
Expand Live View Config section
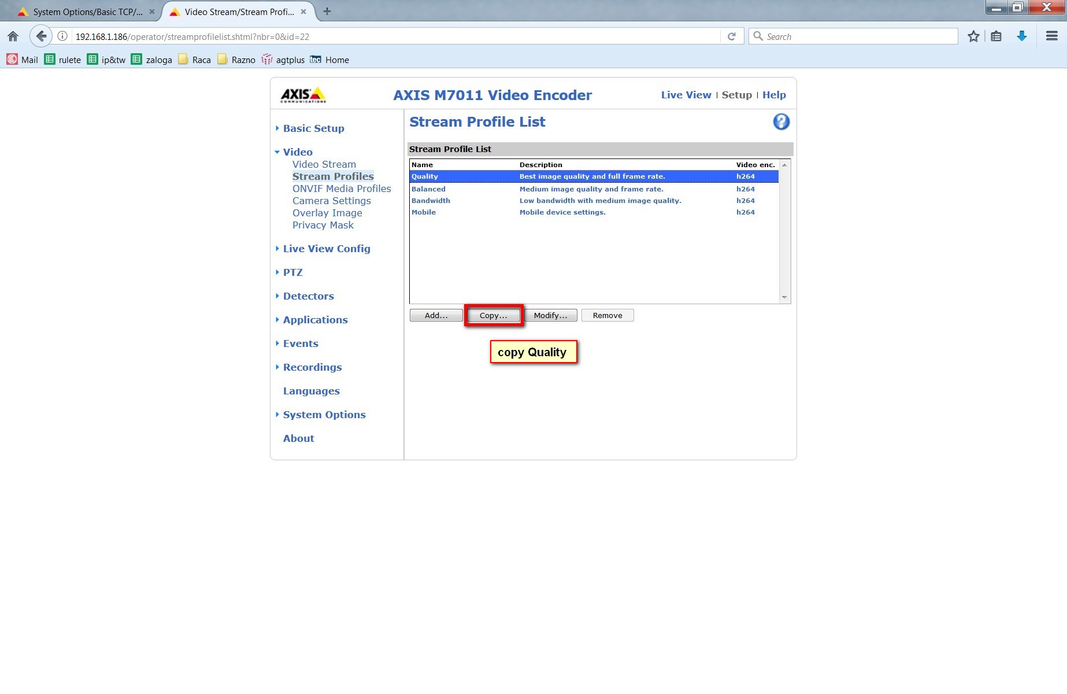(x=327, y=249)
